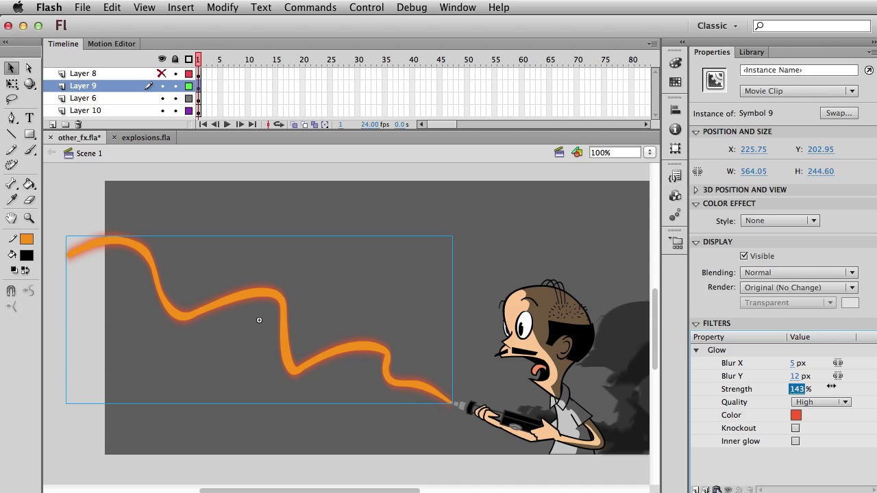
Task: Open the Color panel palette icon
Action: [x=676, y=63]
